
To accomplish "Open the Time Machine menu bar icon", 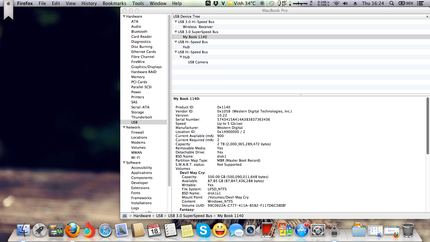I will [x=271, y=3].
